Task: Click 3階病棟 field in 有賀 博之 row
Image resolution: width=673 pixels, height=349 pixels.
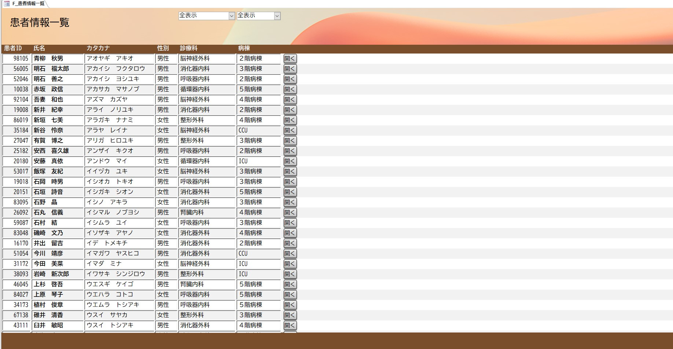Action: tap(259, 140)
